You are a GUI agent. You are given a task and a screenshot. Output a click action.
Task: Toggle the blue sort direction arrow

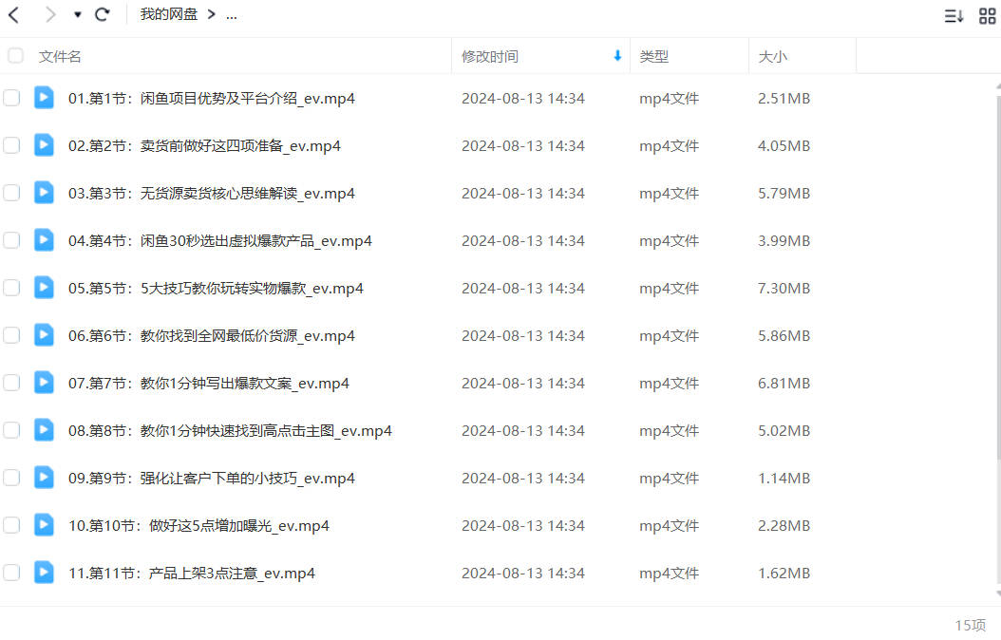[617, 56]
